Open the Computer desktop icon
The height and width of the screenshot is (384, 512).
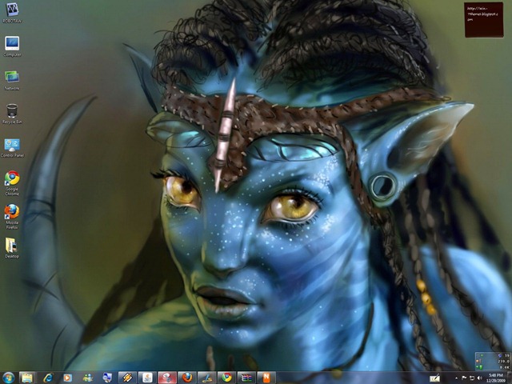[12, 46]
